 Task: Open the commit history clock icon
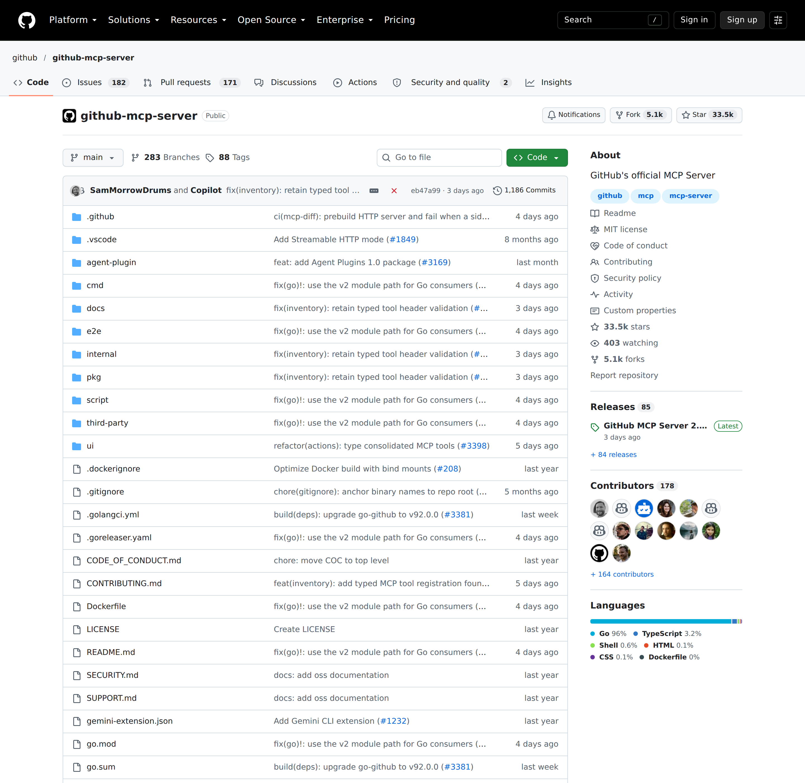(498, 190)
